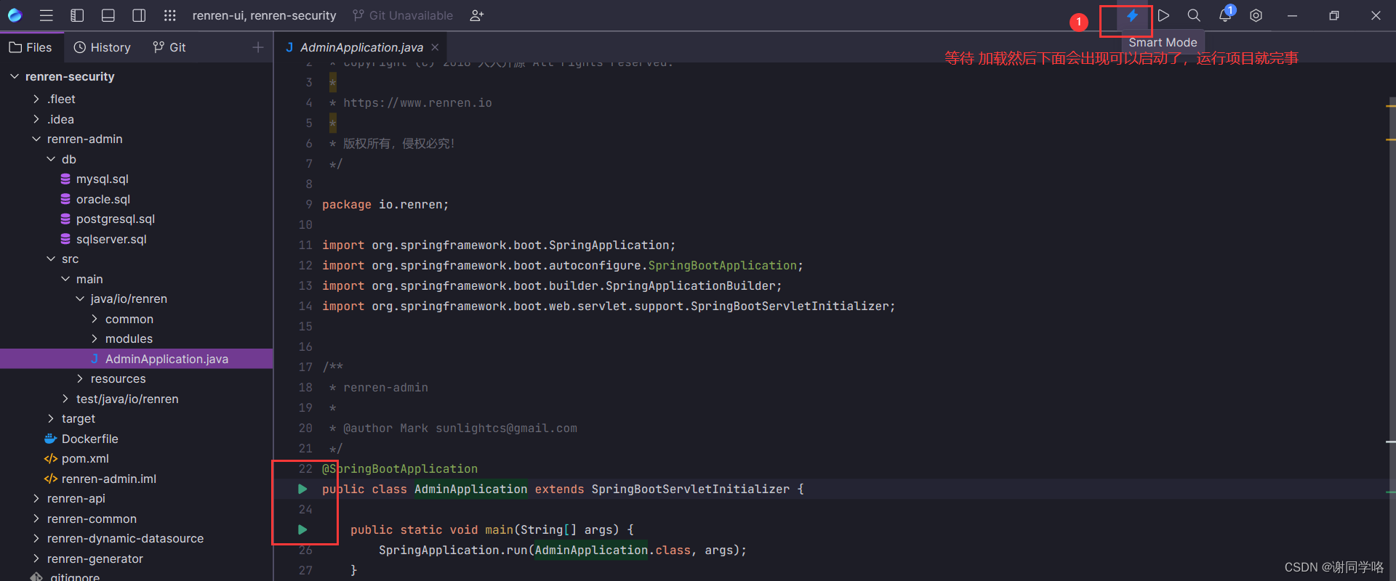Viewport: 1396px width, 581px height.
Task: Open postgresql.sql file
Action: [115, 219]
